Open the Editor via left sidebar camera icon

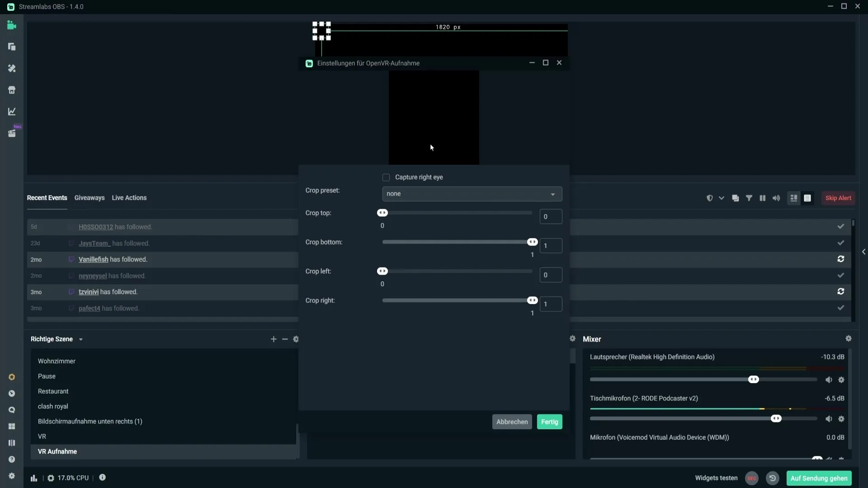[12, 25]
